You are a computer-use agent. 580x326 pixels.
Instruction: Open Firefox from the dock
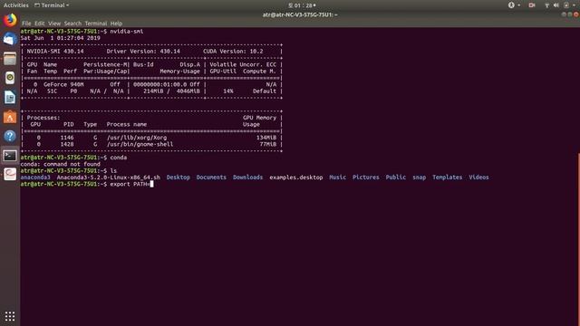pos(10,20)
